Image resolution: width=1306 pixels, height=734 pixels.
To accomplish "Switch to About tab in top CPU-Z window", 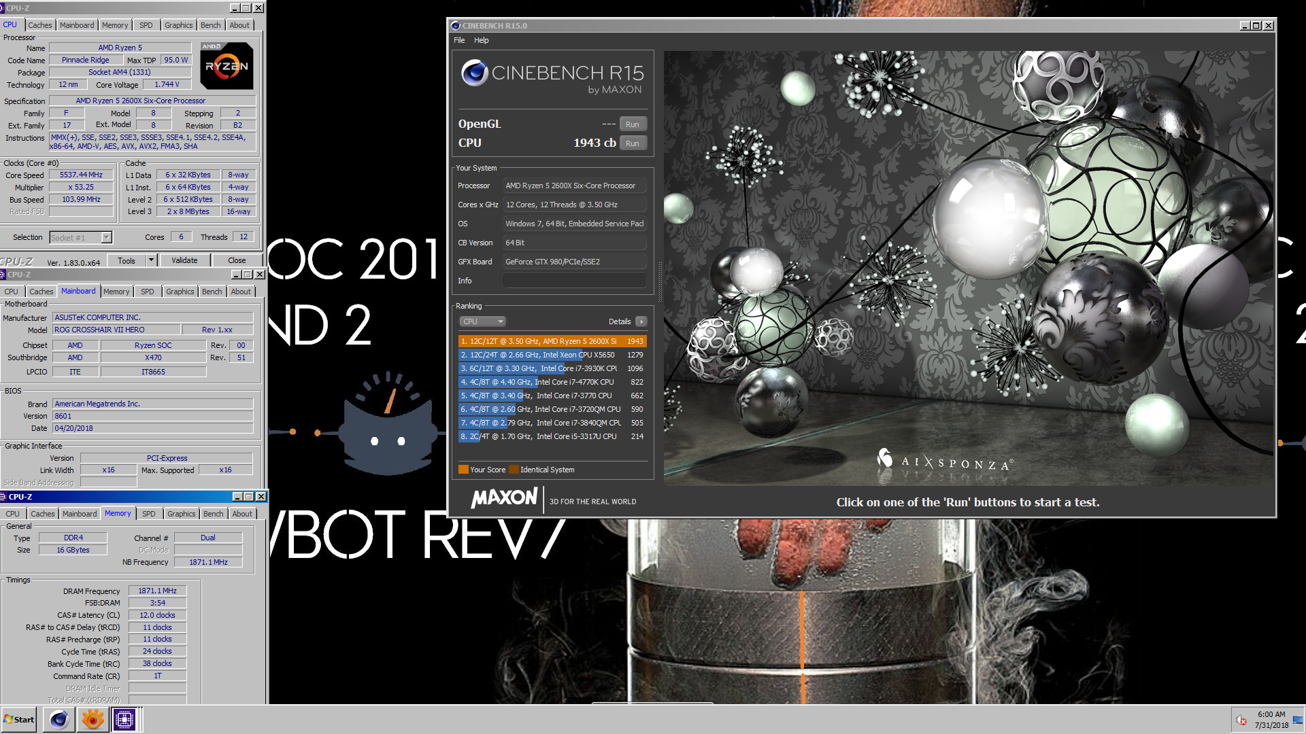I will pyautogui.click(x=239, y=25).
